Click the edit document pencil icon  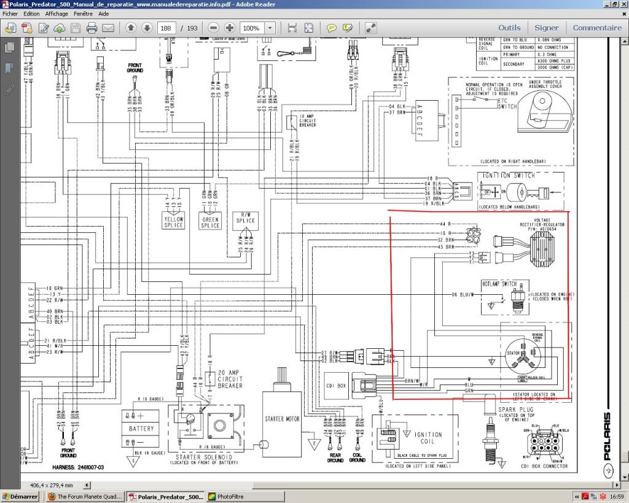[44, 28]
